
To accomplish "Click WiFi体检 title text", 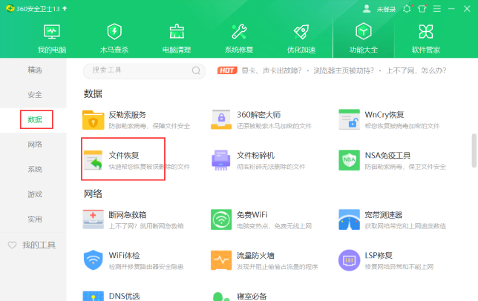I will pos(124,255).
